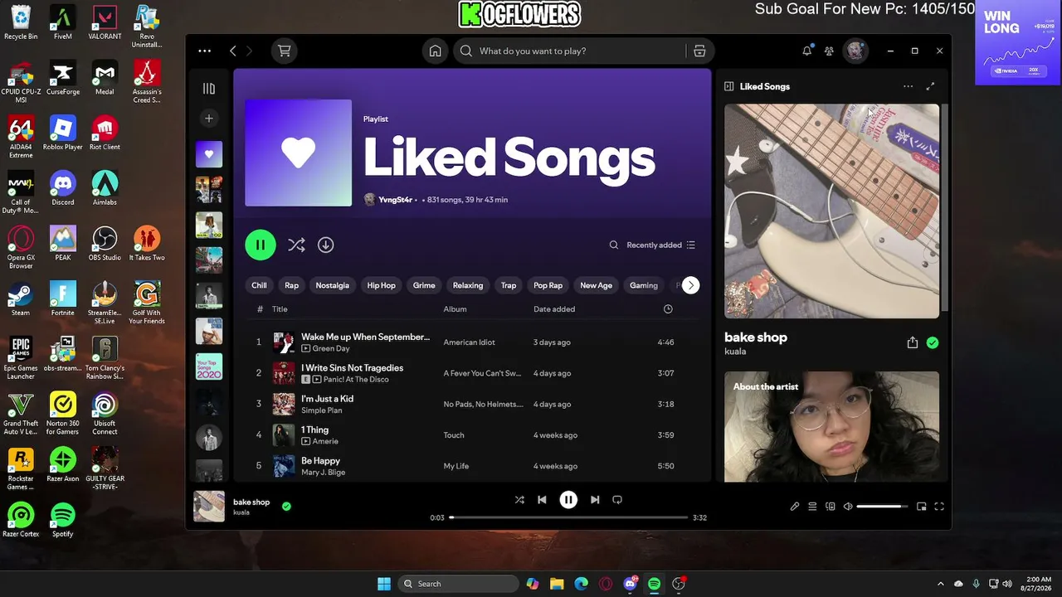Image resolution: width=1062 pixels, height=597 pixels.
Task: Apply the Relaxing filter chip
Action: tap(468, 285)
